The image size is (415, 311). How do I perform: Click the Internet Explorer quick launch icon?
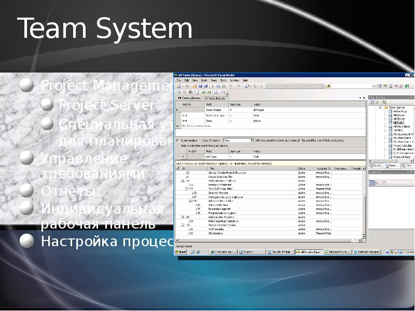(192, 252)
